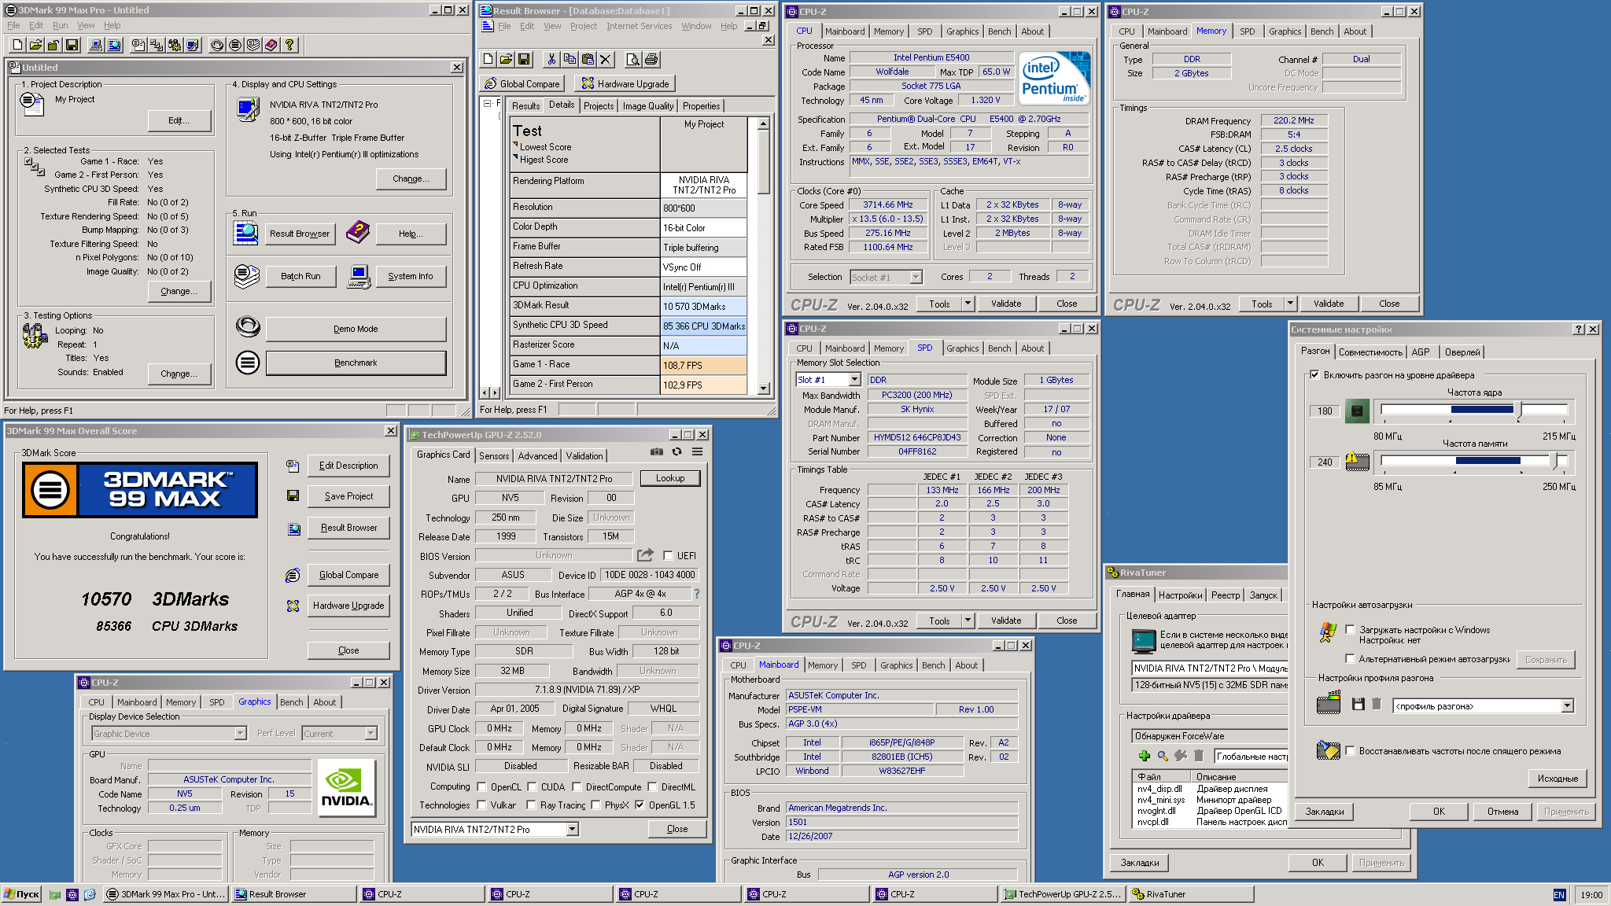Enable alternative autostart mode checkbox
The width and height of the screenshot is (1611, 906).
(1350, 658)
